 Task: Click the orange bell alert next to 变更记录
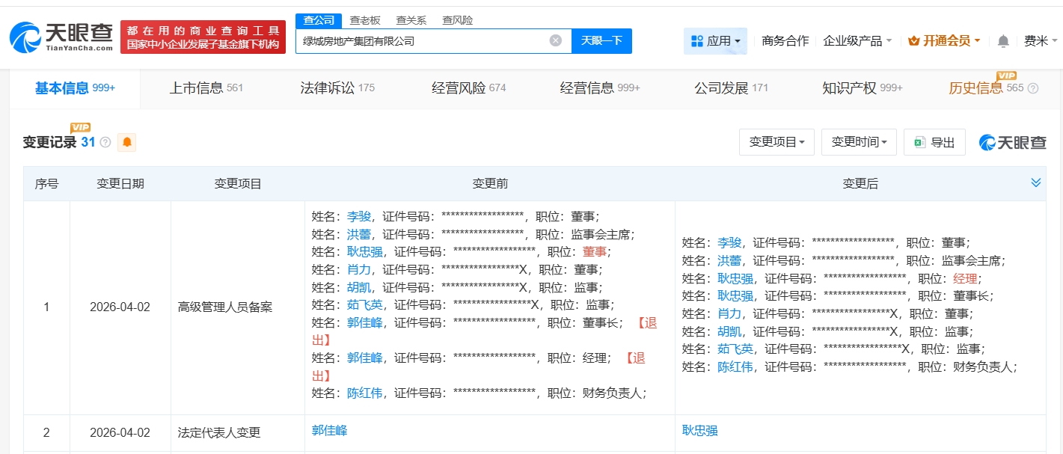click(x=127, y=142)
